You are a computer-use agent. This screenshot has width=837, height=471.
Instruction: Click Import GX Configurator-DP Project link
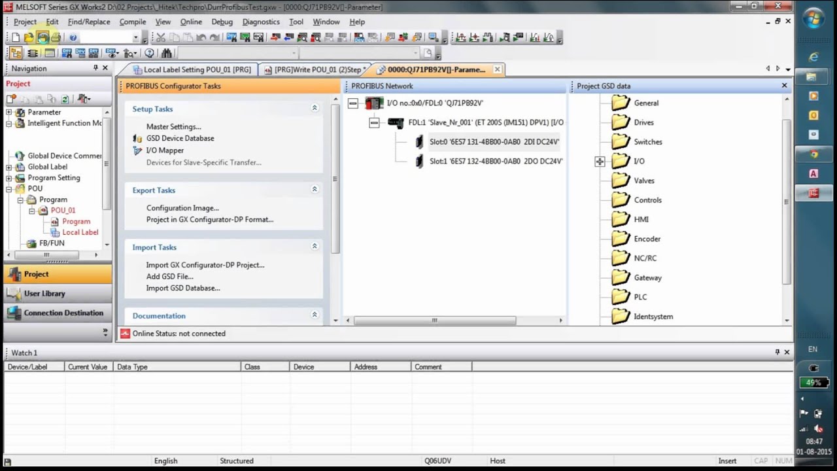(x=205, y=265)
